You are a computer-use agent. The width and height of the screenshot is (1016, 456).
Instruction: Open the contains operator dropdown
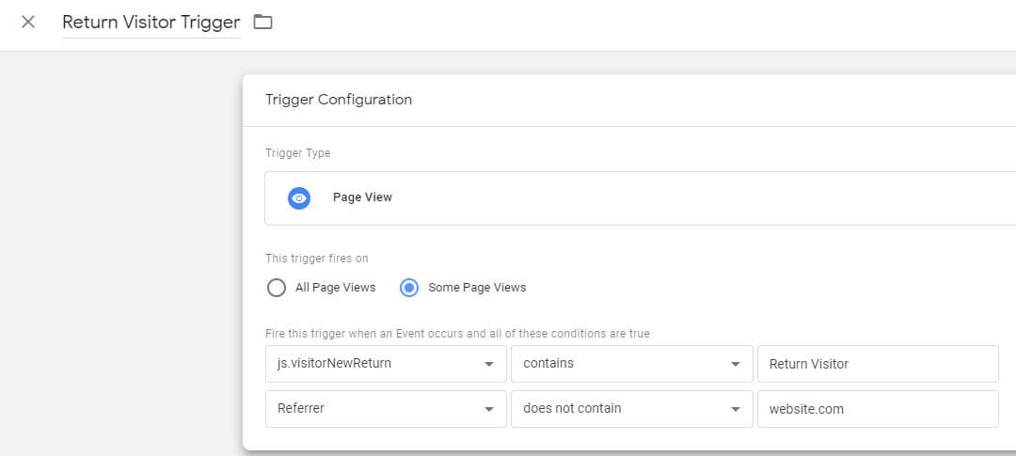(x=632, y=364)
